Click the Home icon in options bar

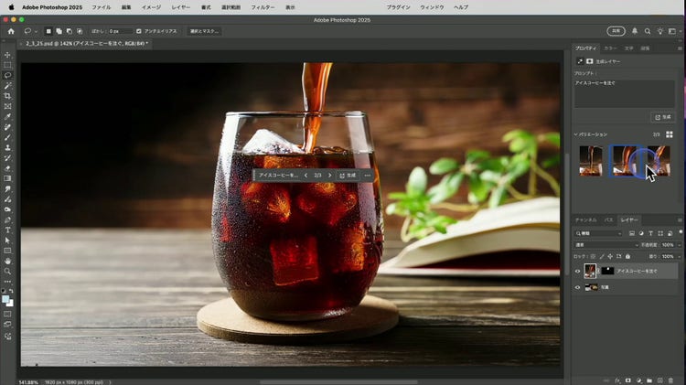[11, 31]
